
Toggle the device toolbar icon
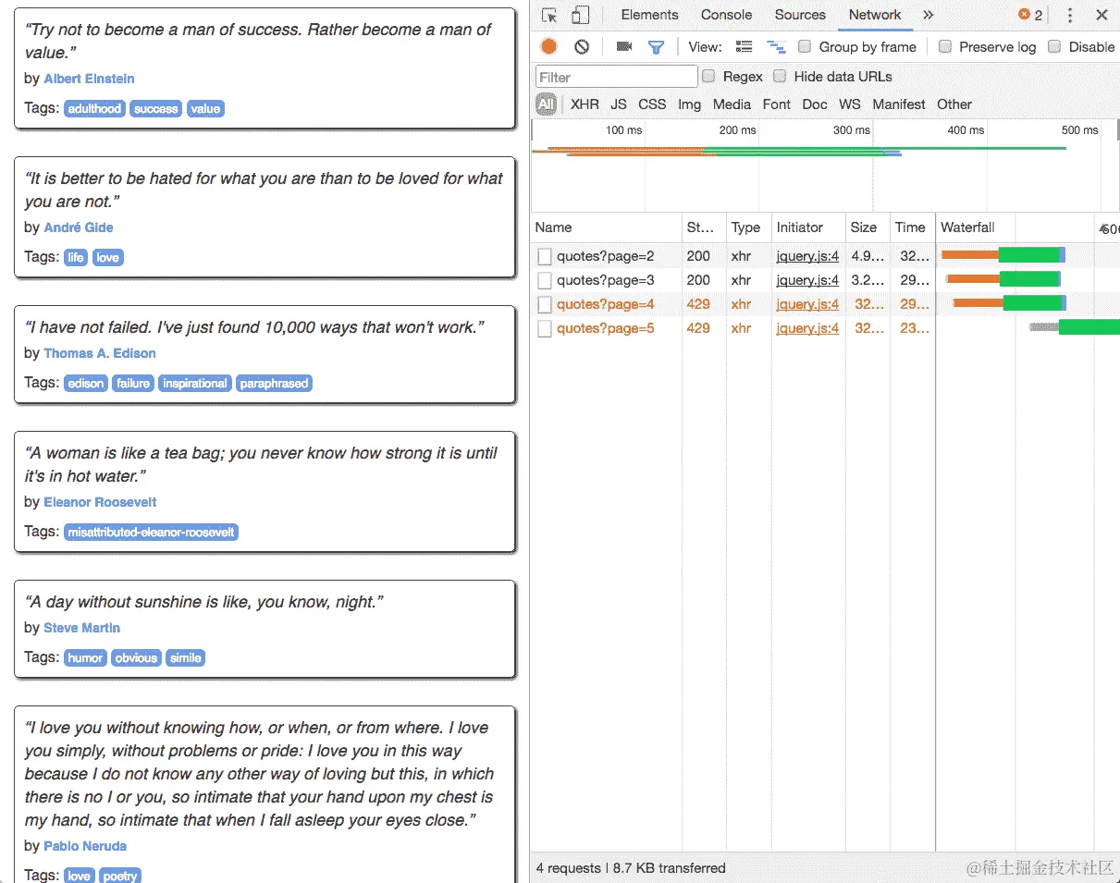click(x=580, y=15)
